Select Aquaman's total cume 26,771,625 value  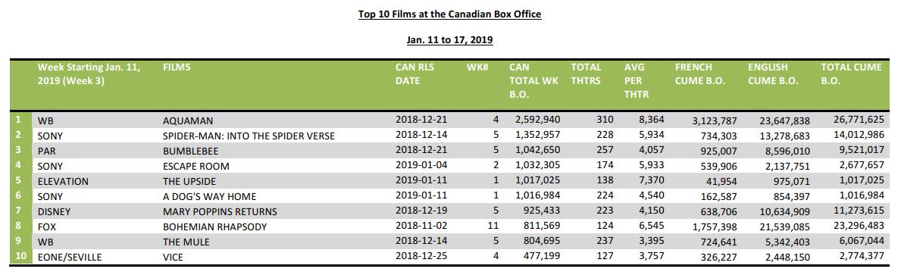(x=859, y=120)
